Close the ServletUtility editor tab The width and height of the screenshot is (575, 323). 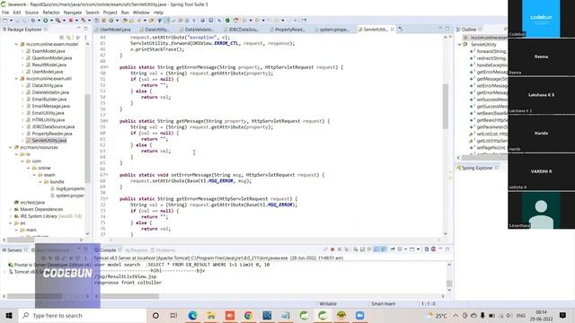point(393,30)
